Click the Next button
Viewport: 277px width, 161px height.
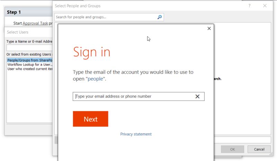click(90, 119)
